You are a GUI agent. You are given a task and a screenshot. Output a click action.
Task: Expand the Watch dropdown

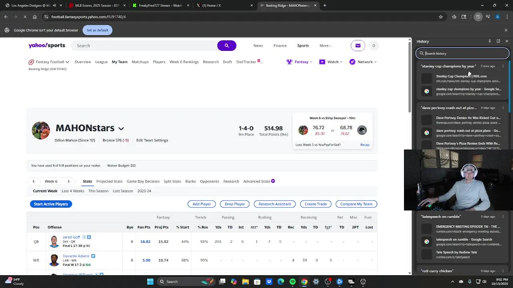pyautogui.click(x=341, y=62)
